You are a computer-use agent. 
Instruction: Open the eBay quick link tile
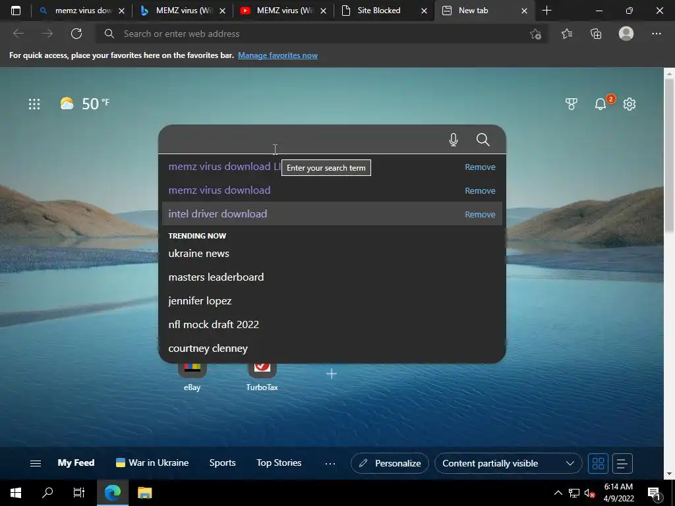(x=192, y=376)
